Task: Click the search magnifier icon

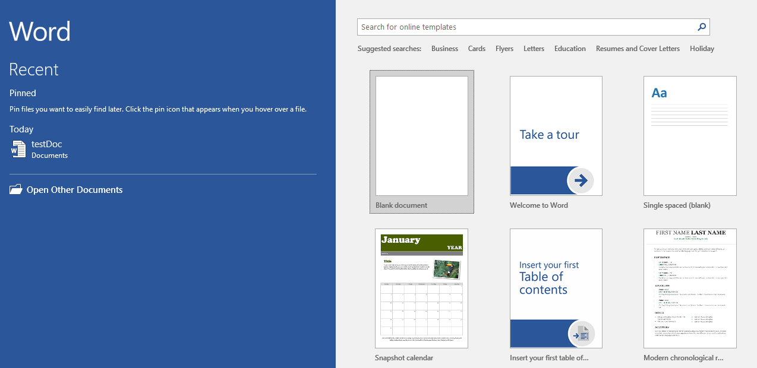Action: (702, 27)
